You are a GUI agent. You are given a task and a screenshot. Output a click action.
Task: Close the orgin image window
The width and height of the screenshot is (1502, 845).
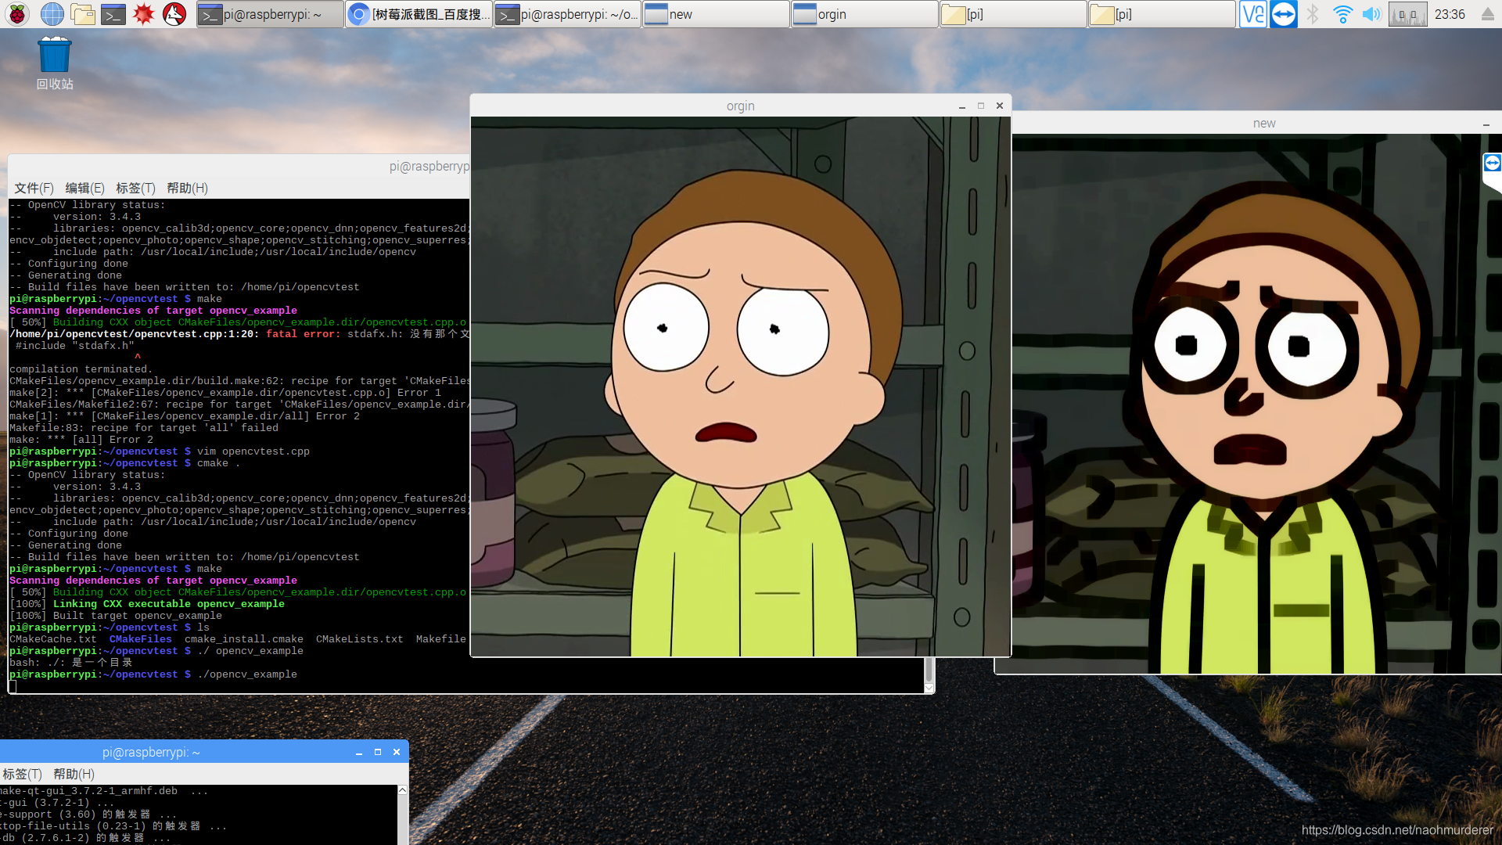coord(1000,106)
